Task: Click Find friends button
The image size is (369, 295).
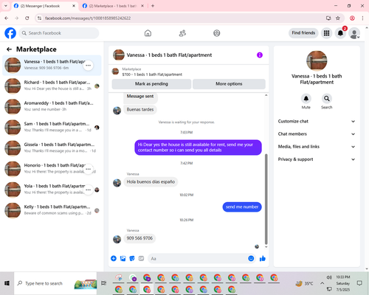Action: 303,33
